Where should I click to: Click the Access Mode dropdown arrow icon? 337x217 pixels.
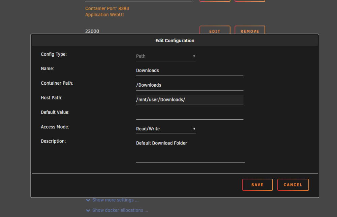(x=194, y=129)
